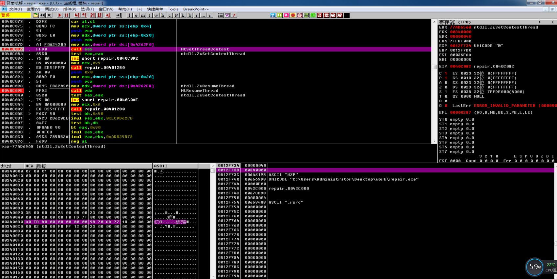Click the red '吾' toolbar icon

coord(320,15)
